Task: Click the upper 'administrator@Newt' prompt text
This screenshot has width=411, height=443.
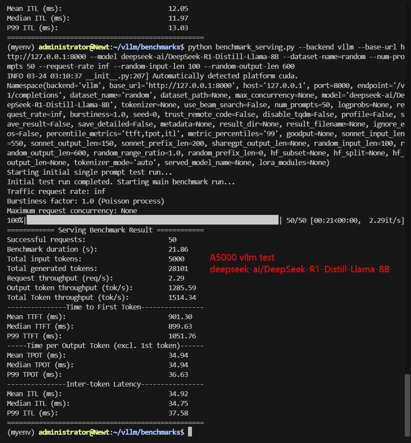Action: click(74, 47)
